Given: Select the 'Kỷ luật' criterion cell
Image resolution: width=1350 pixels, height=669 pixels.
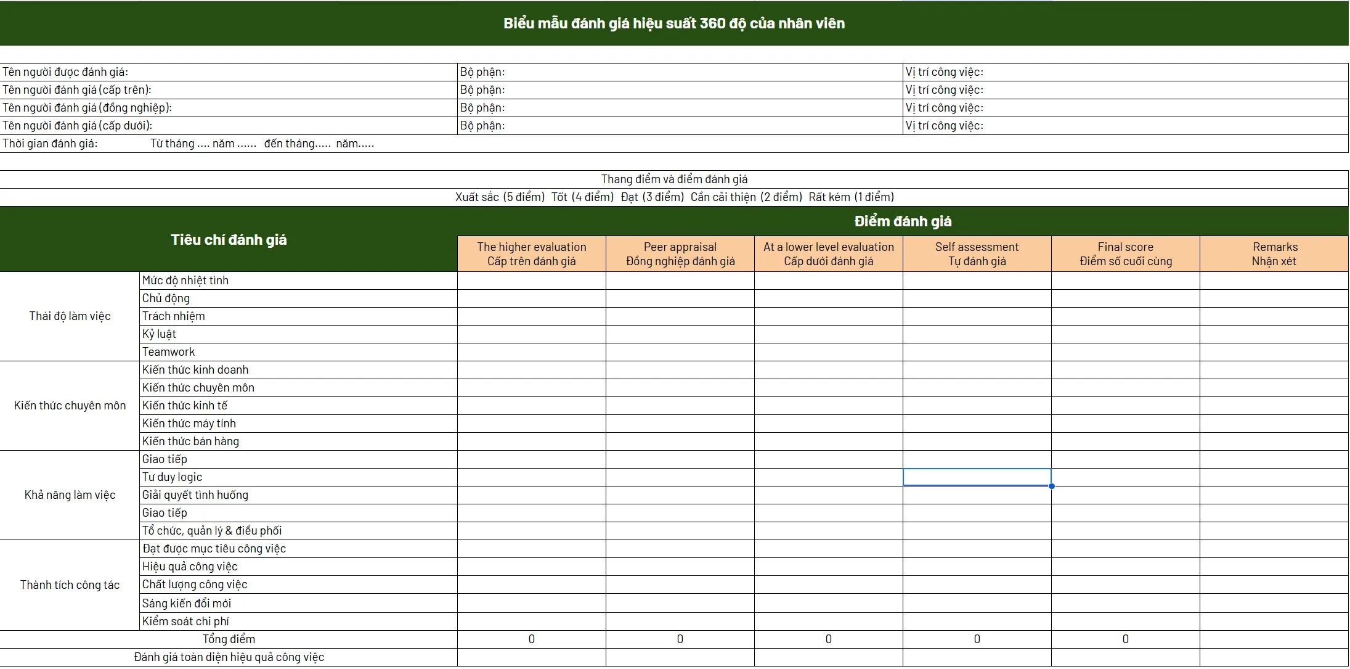Looking at the screenshot, I should (x=299, y=334).
